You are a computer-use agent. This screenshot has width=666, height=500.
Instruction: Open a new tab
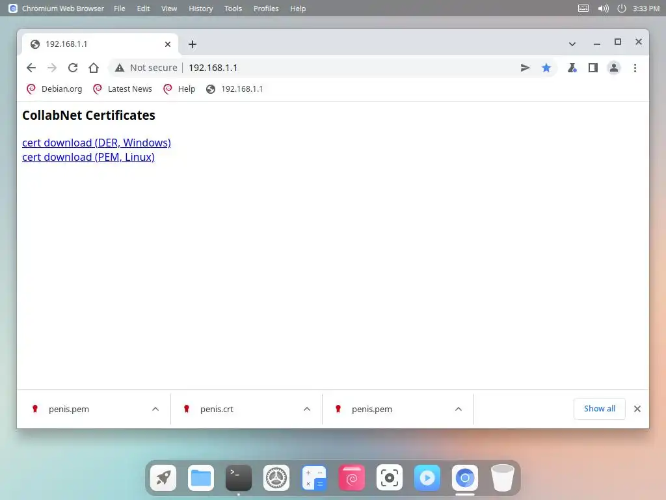193,44
